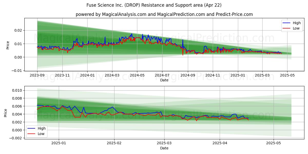Click the '2024-11' x-axis label

(213, 75)
